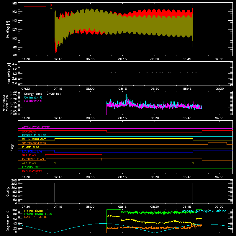
Task: Click the ECLIPSE_FLAG label
Action: tap(32, 151)
